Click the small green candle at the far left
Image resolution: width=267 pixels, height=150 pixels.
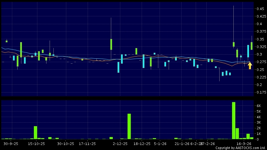coord(7,41)
